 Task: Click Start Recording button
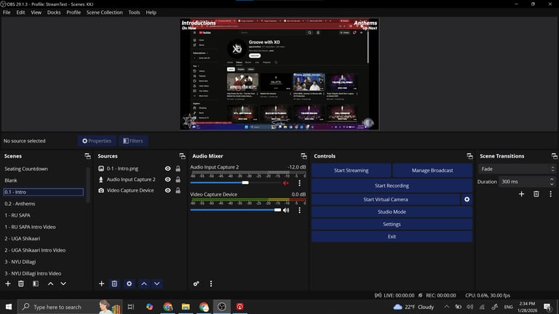pos(392,186)
